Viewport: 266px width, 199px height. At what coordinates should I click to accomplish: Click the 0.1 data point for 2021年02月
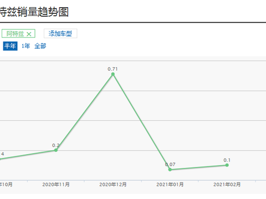(x=227, y=165)
